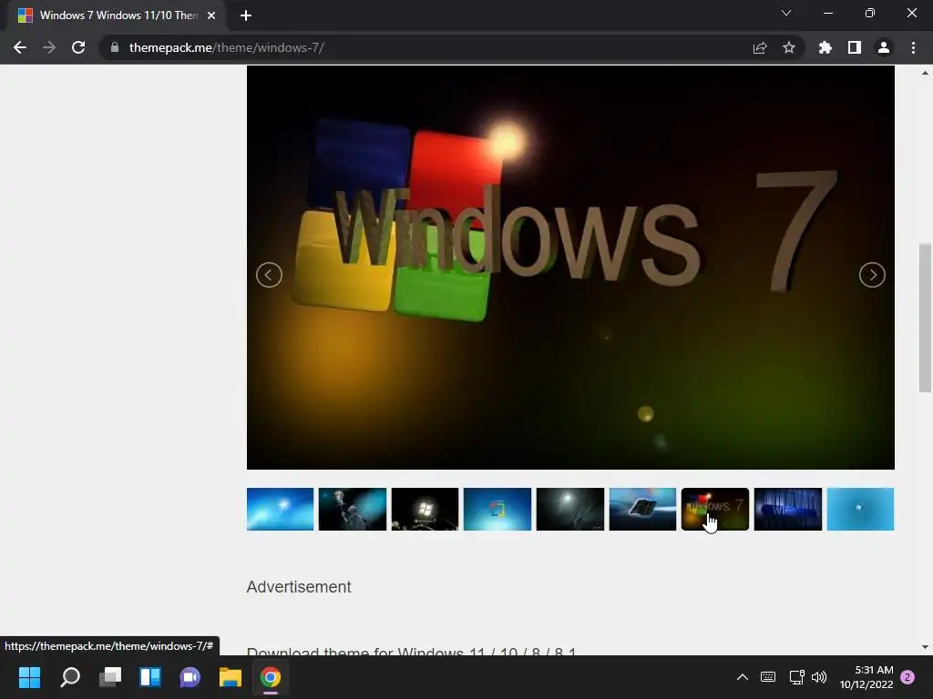Open the Chrome profile avatar menu
Screen dimensions: 933x699
(x=884, y=47)
